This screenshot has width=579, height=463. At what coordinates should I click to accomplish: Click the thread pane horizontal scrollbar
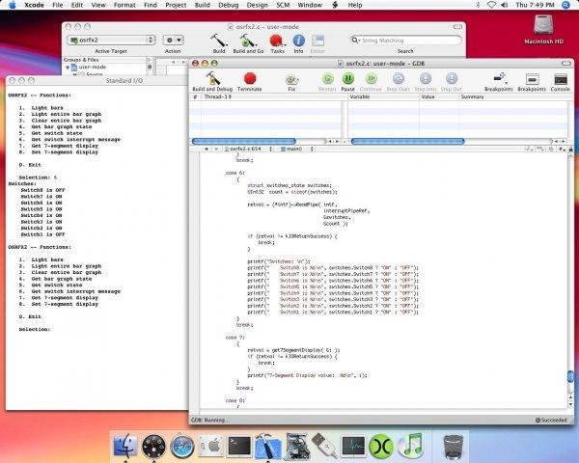[244, 141]
